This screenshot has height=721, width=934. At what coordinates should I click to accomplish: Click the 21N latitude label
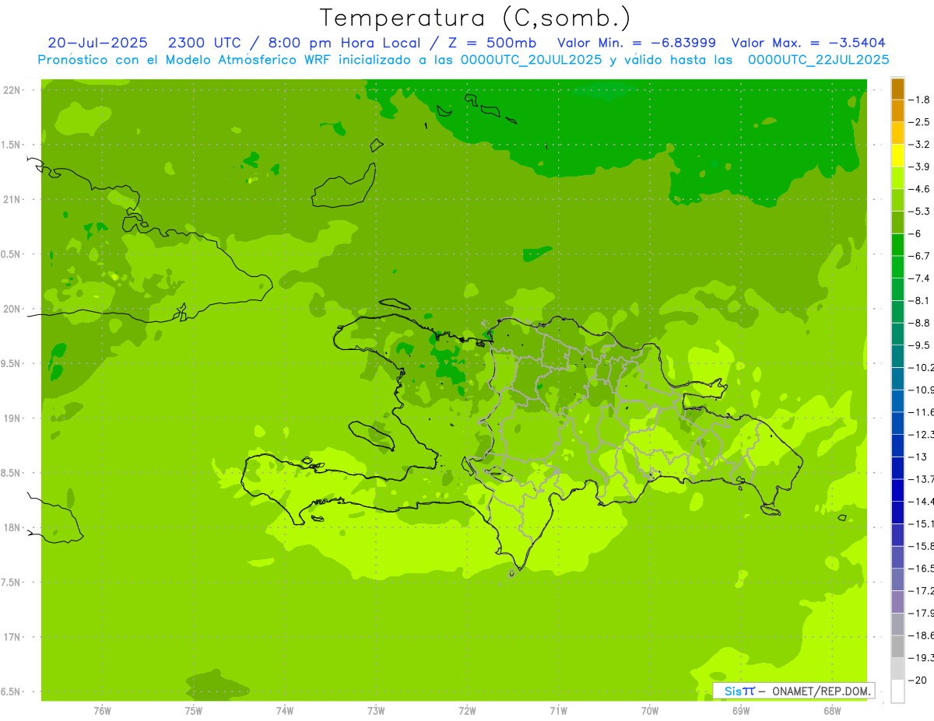click(x=12, y=199)
